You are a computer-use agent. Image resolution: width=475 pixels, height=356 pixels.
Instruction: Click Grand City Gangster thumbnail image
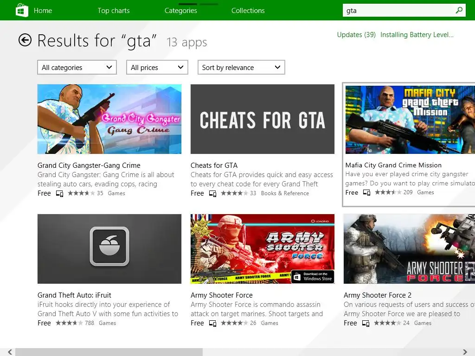click(109, 119)
